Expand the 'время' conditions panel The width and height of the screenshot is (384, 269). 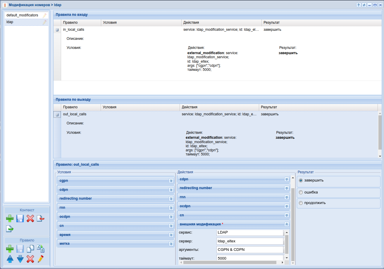[171, 235]
